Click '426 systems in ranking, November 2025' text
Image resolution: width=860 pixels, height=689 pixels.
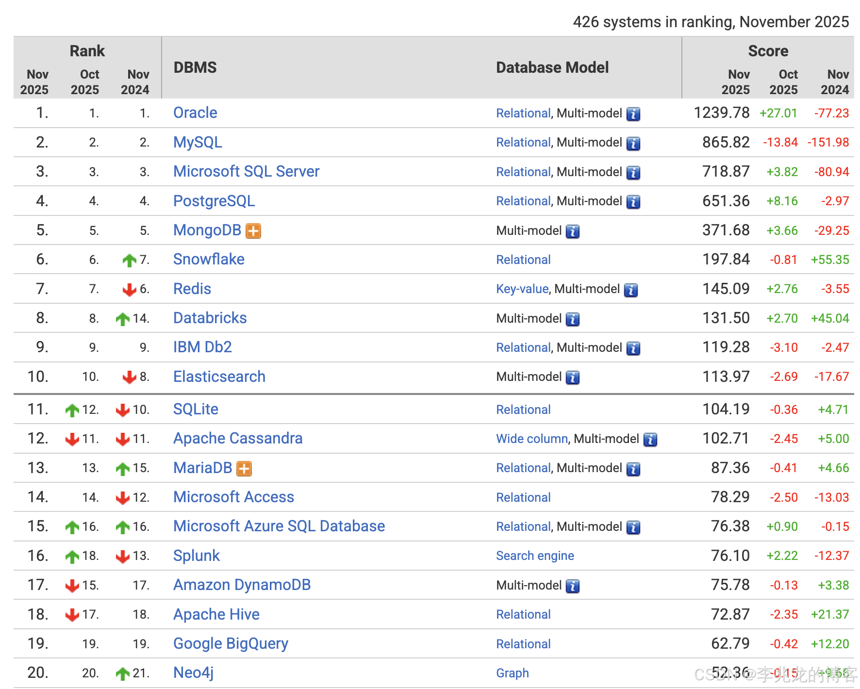pos(711,22)
